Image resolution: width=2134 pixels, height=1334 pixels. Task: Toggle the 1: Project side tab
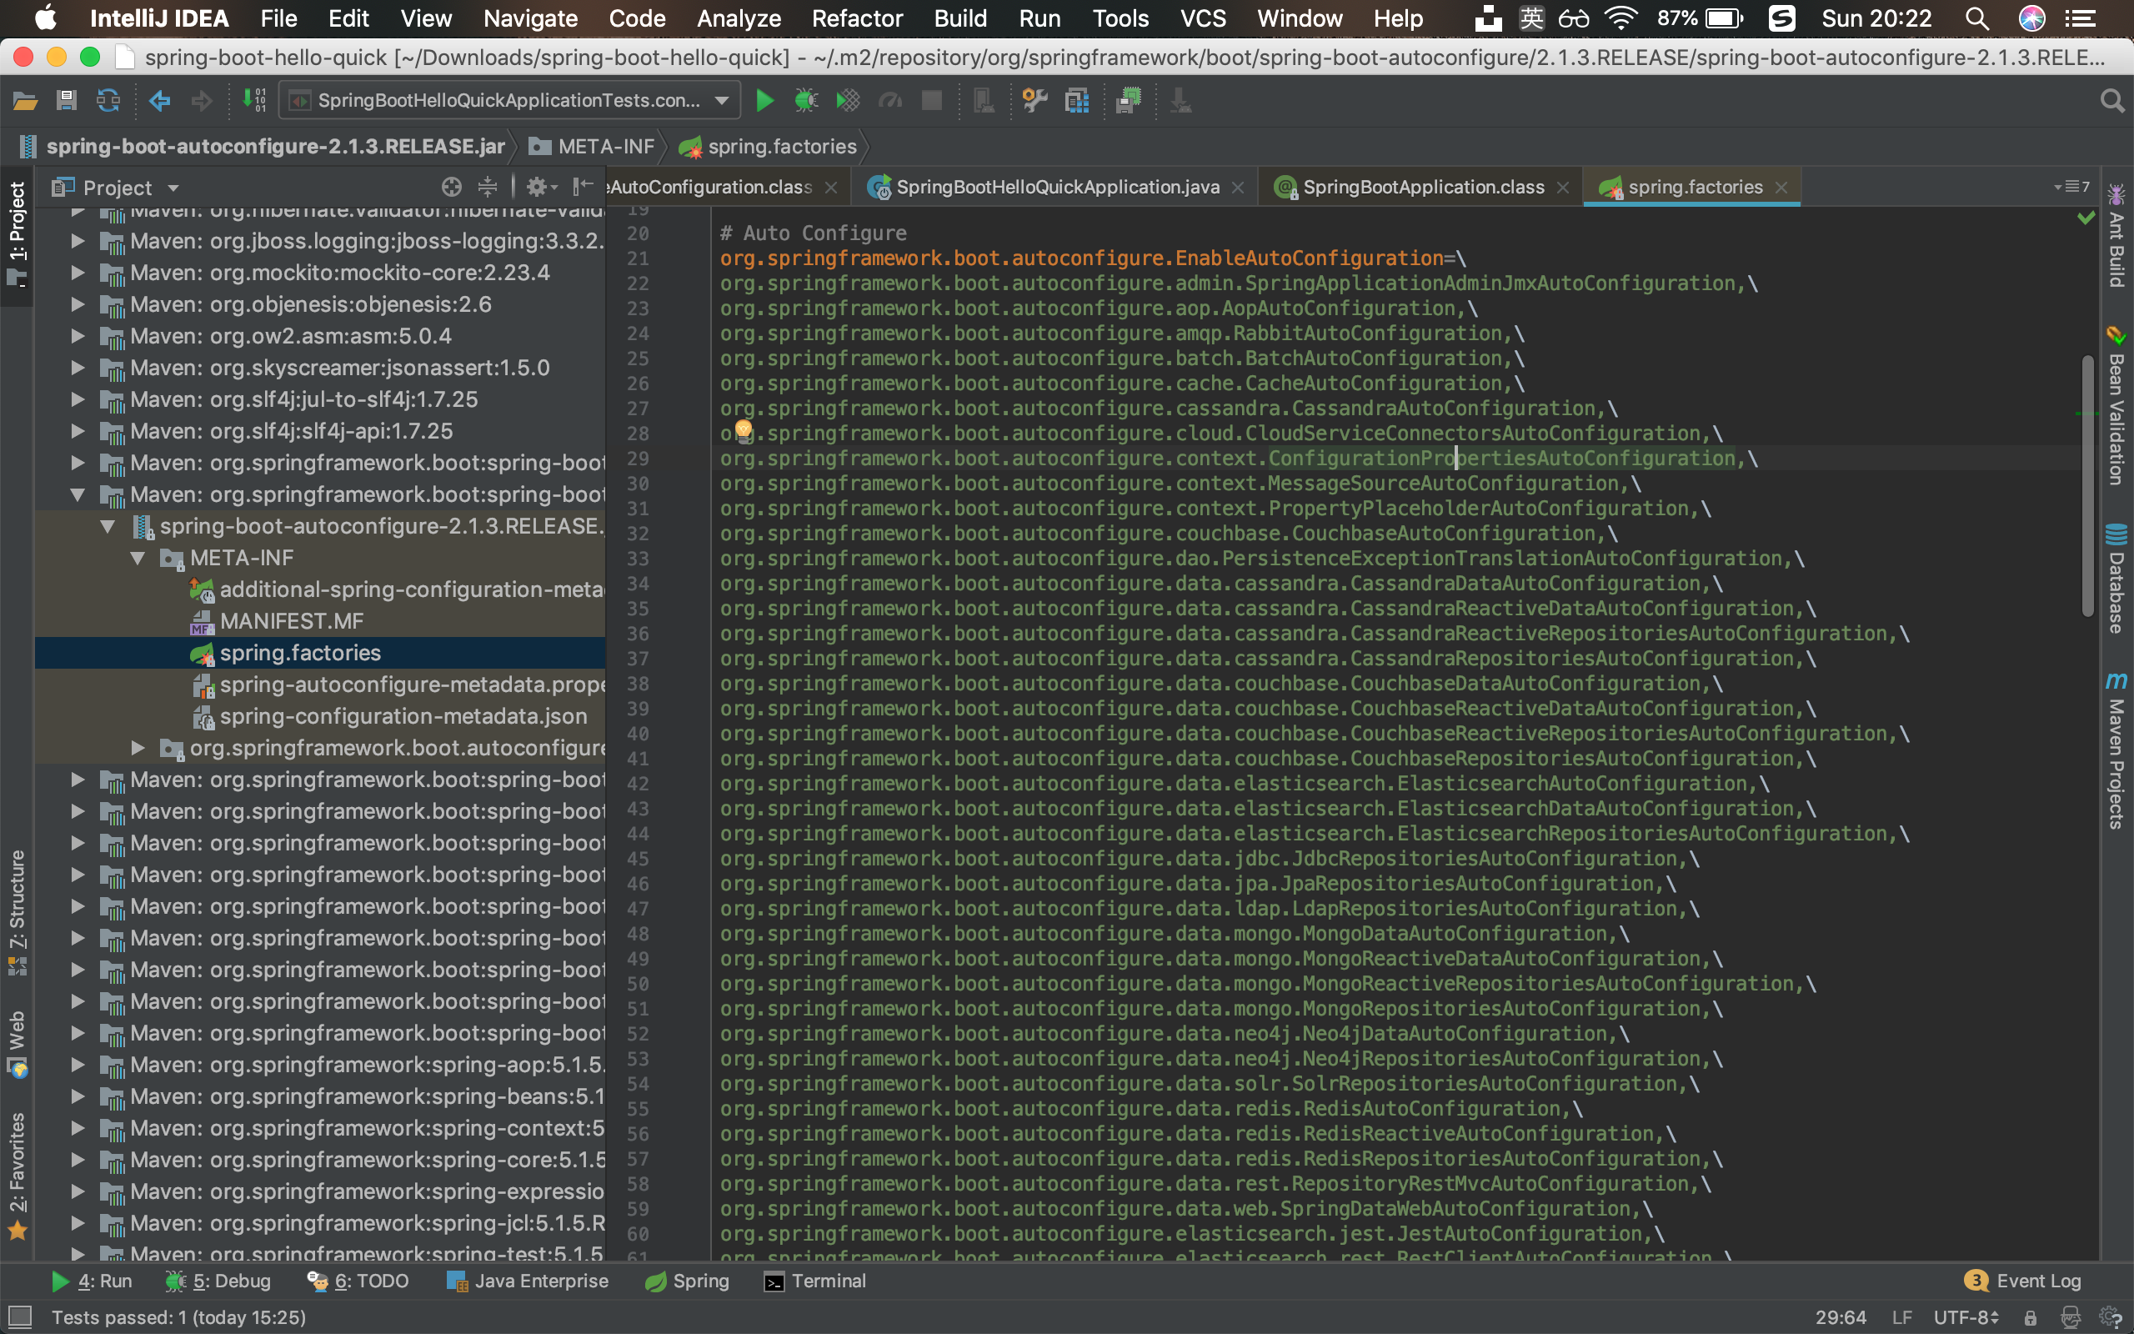pyautogui.click(x=17, y=234)
